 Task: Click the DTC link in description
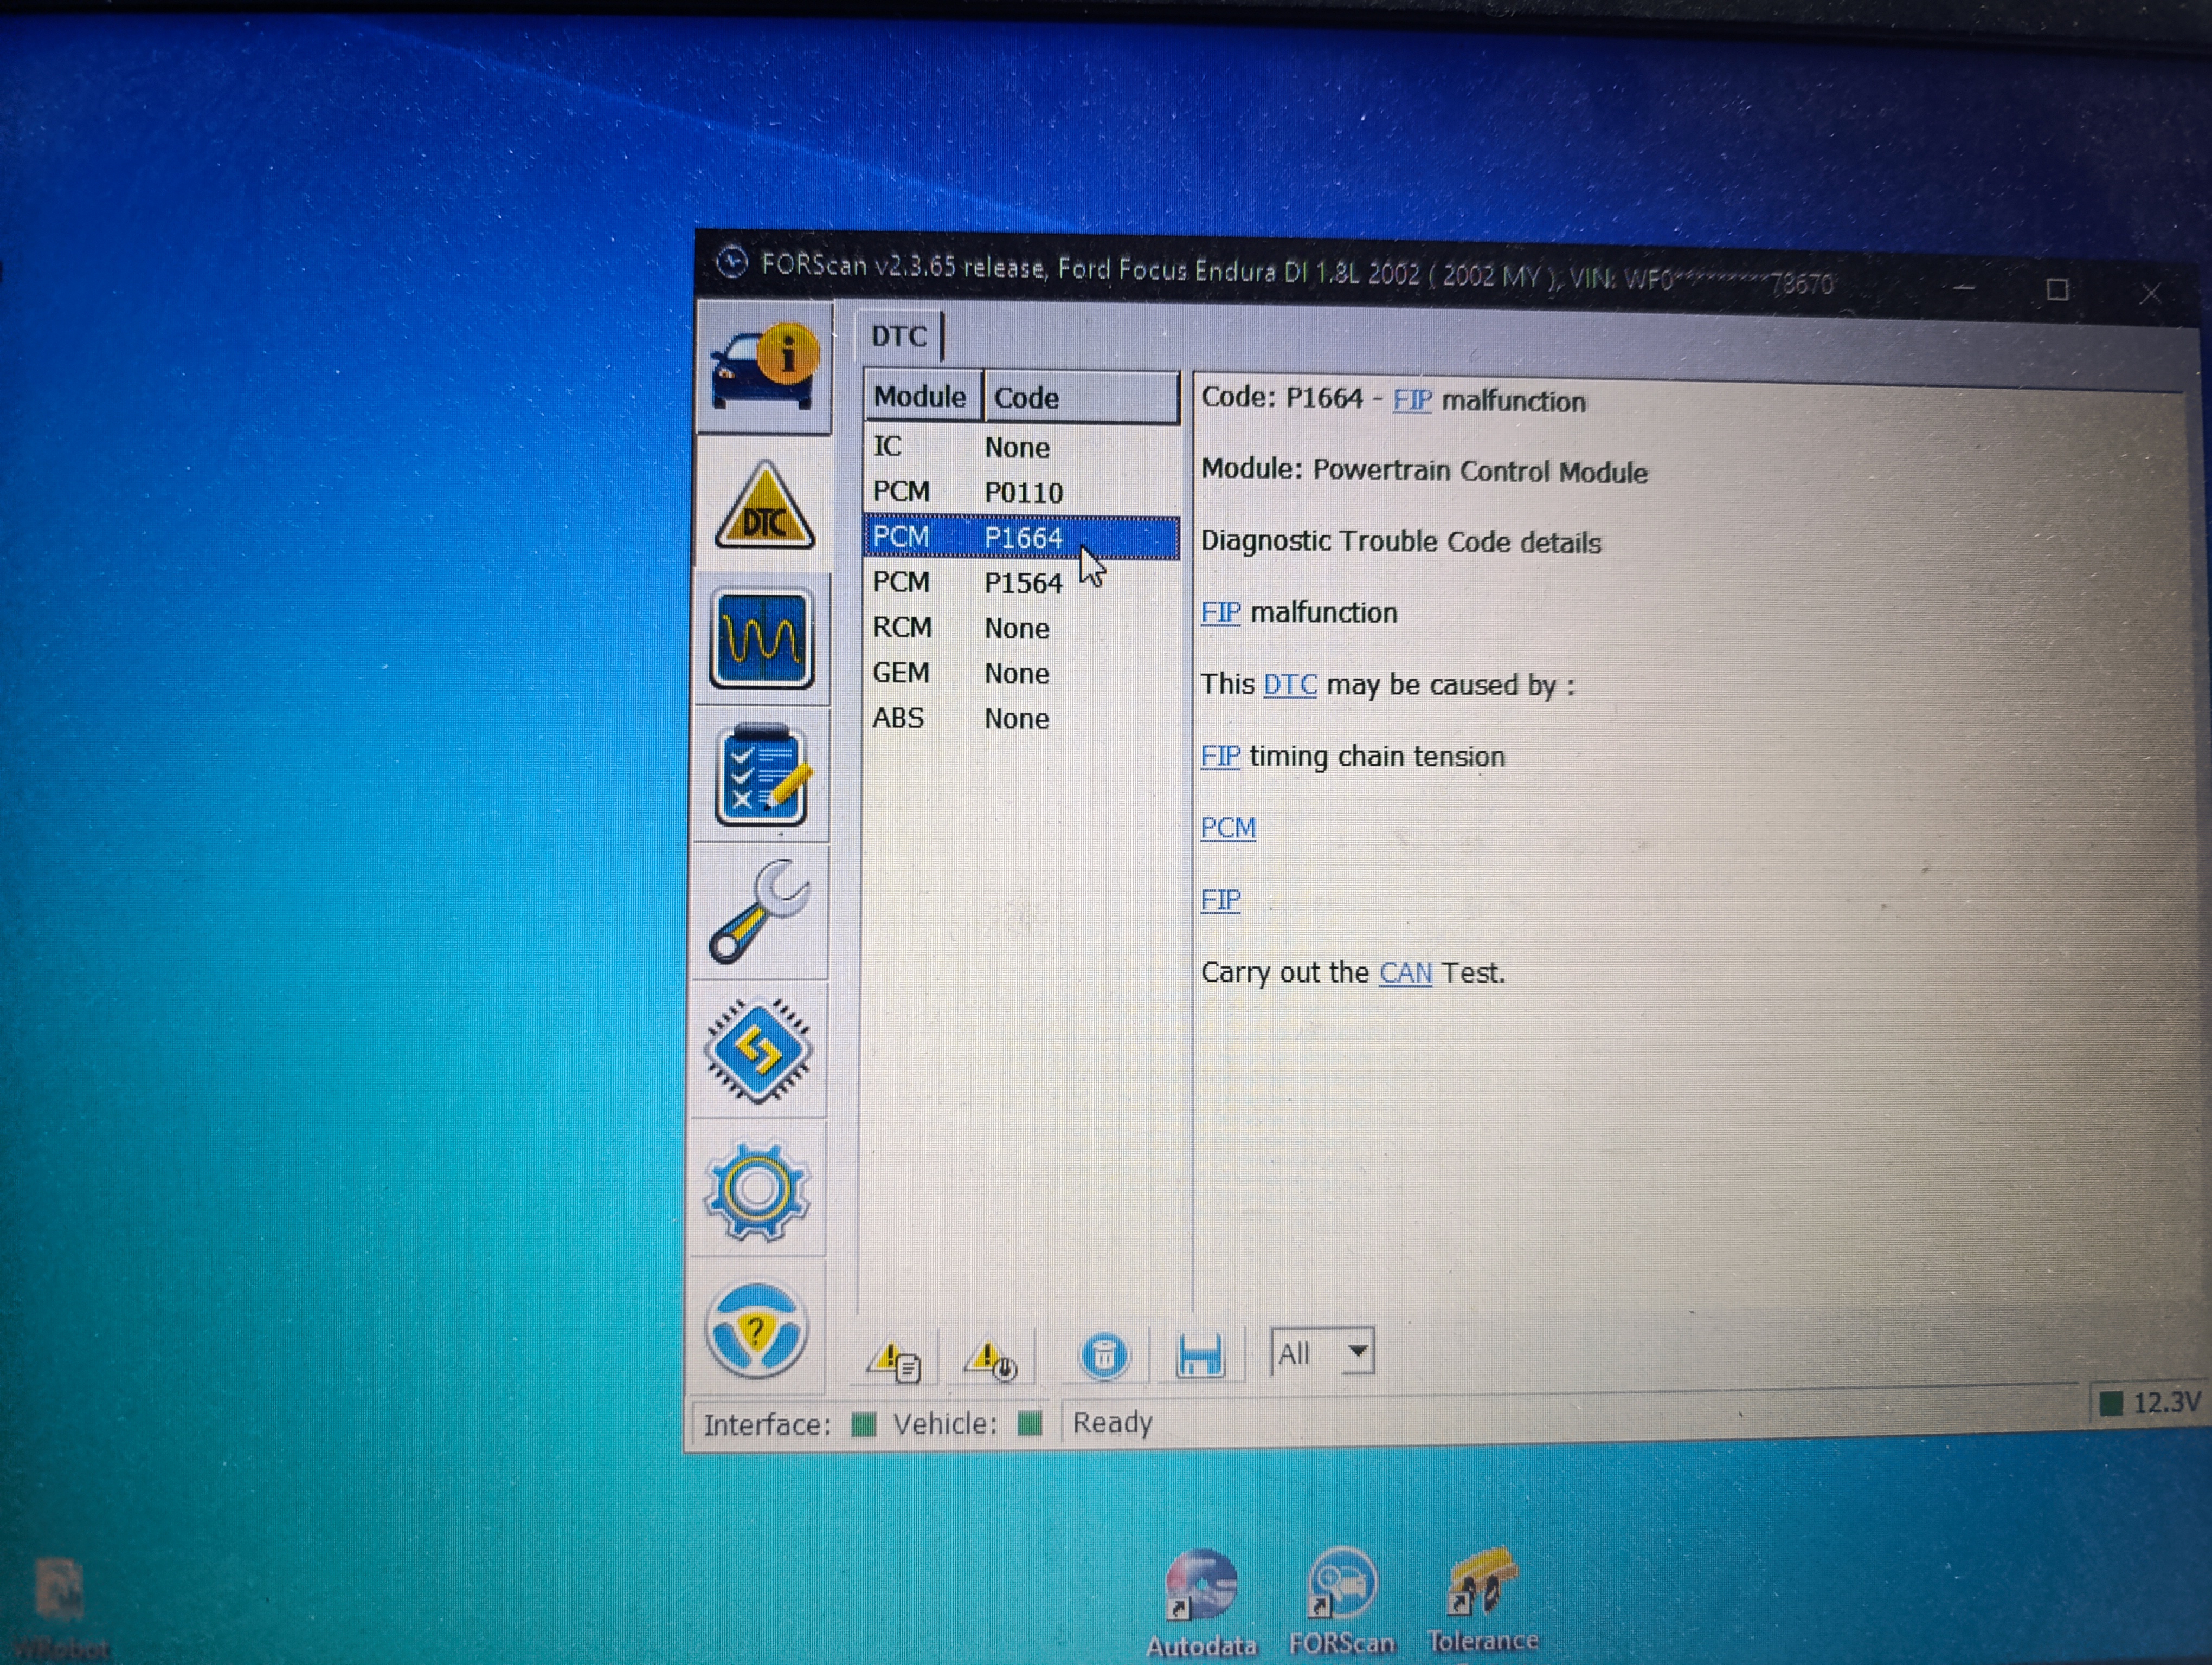[1290, 685]
